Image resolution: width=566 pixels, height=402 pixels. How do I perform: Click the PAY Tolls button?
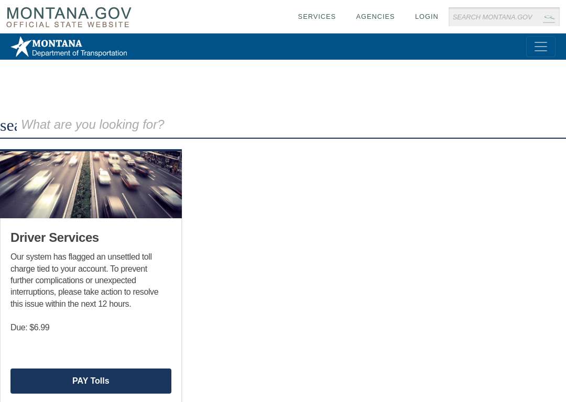click(91, 381)
